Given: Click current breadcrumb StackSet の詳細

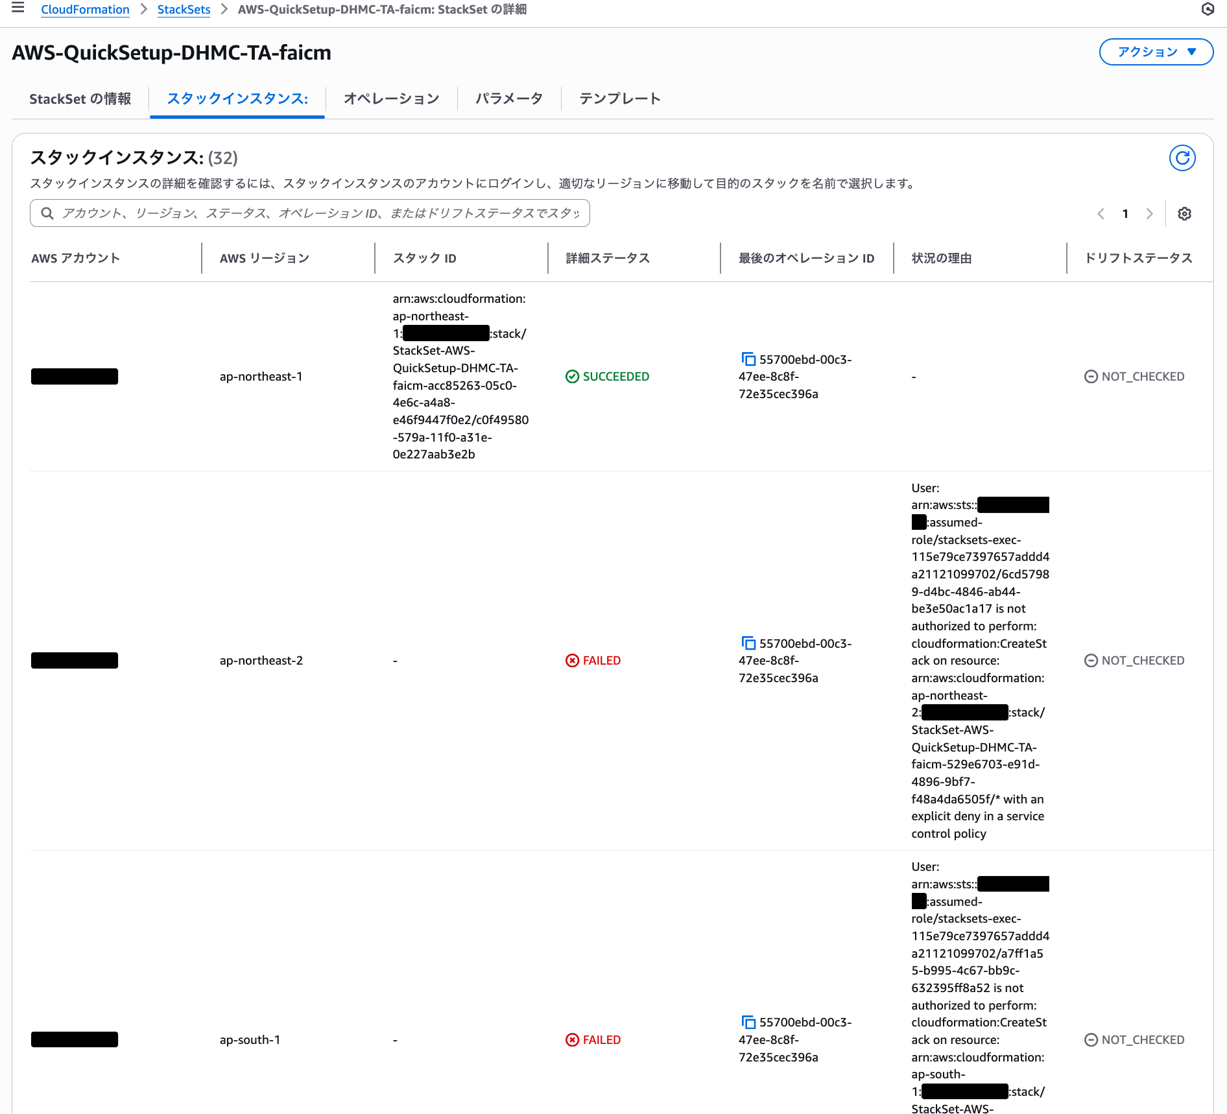Looking at the screenshot, I should (383, 9).
